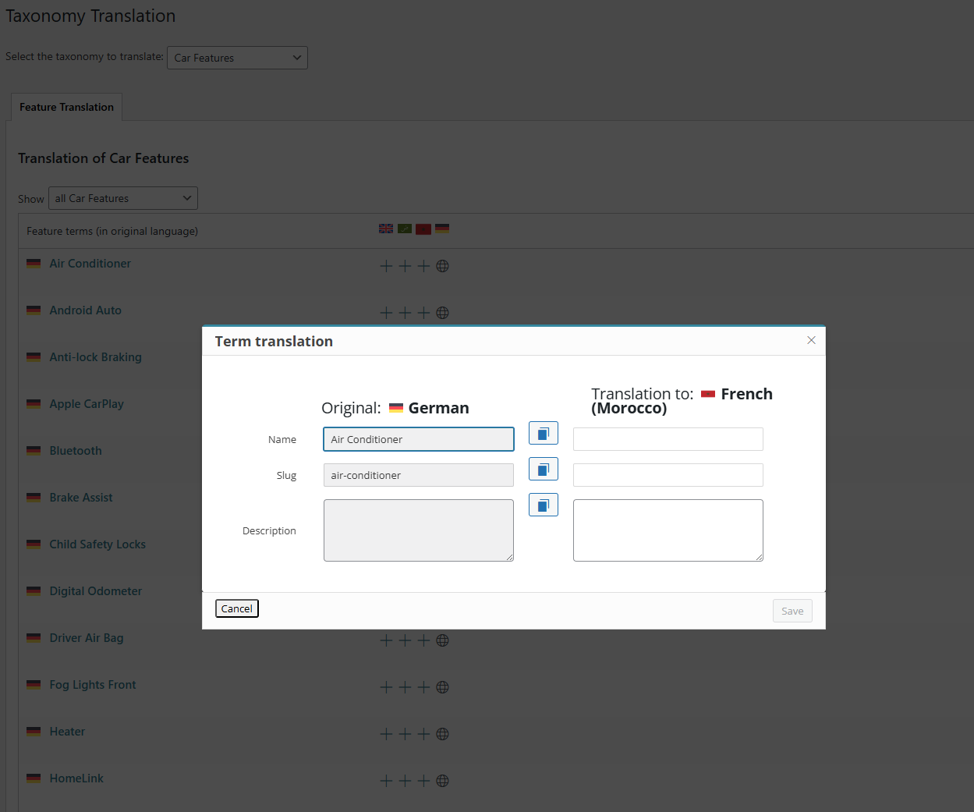
Task: Open the Fog Lights Front term link
Action: [93, 685]
